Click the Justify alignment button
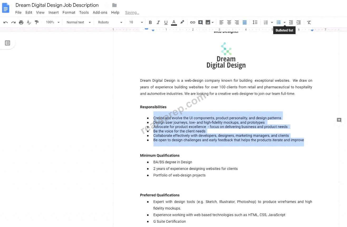 click(x=245, y=22)
